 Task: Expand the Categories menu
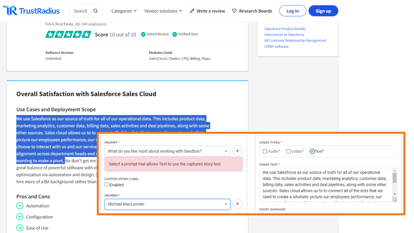[x=124, y=11]
